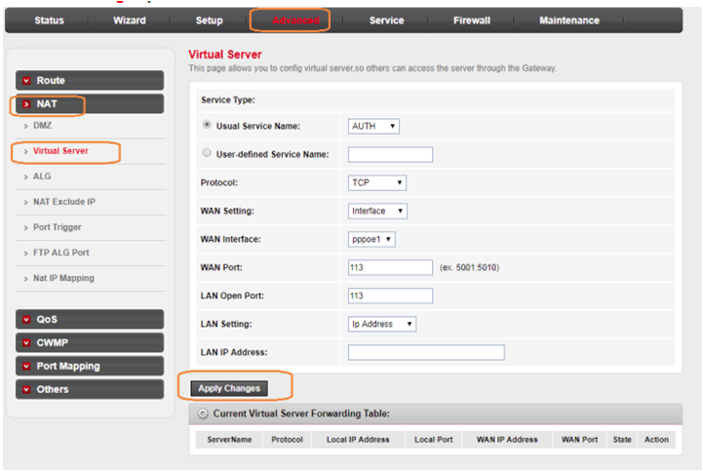The image size is (703, 471).
Task: Expand Port Mapping section chevron icon
Action: click(x=26, y=367)
